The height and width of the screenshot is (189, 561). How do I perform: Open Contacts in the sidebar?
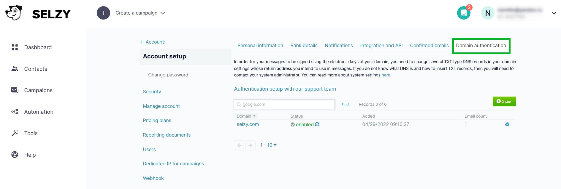coord(36,69)
